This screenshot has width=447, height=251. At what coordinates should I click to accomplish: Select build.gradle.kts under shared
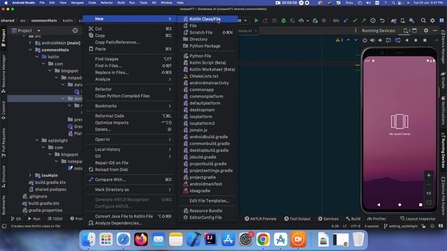click(47, 182)
